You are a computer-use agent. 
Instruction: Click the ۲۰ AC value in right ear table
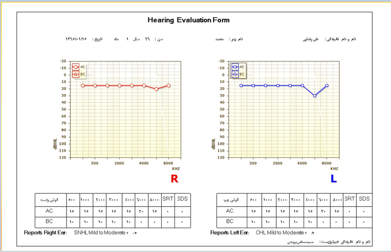pos(141,211)
